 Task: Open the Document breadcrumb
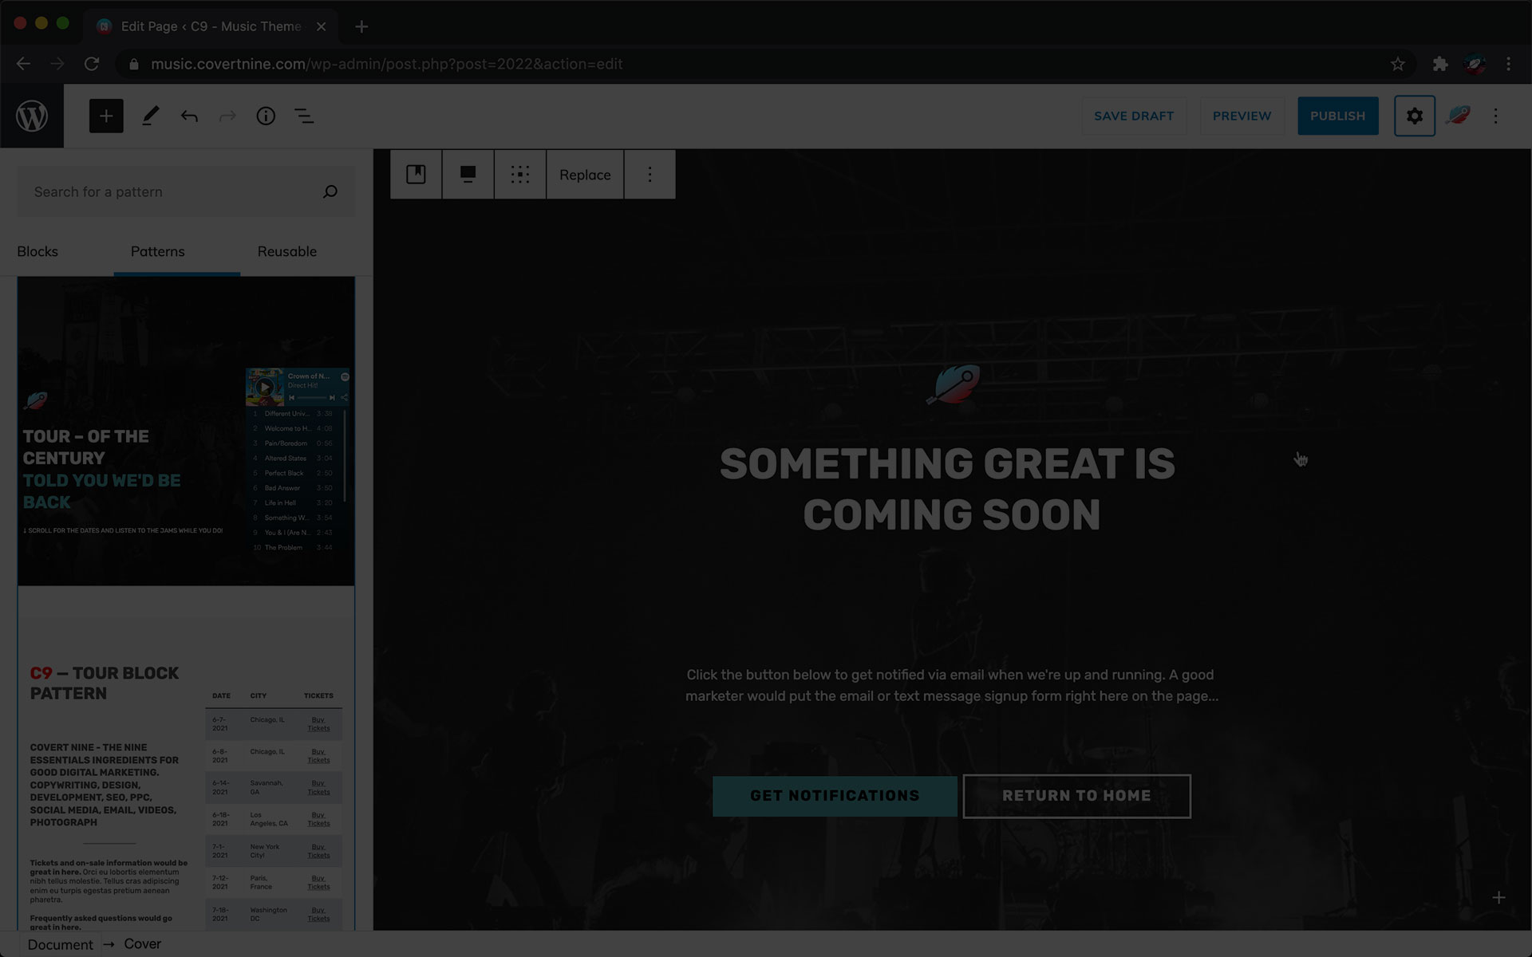click(x=60, y=944)
